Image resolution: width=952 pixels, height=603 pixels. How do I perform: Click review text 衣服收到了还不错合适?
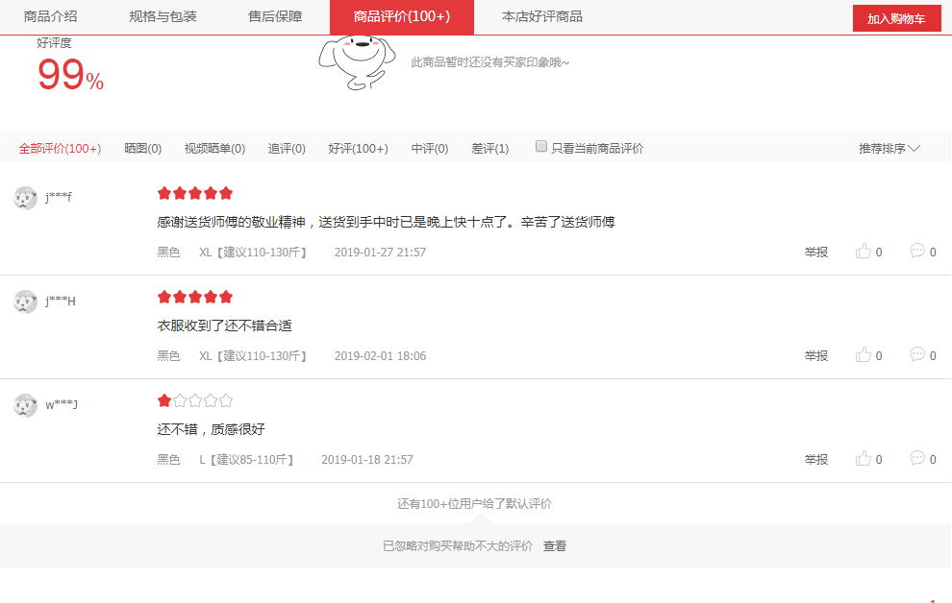[x=225, y=326]
